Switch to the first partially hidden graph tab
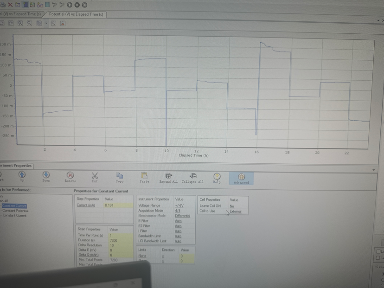 coord(21,14)
